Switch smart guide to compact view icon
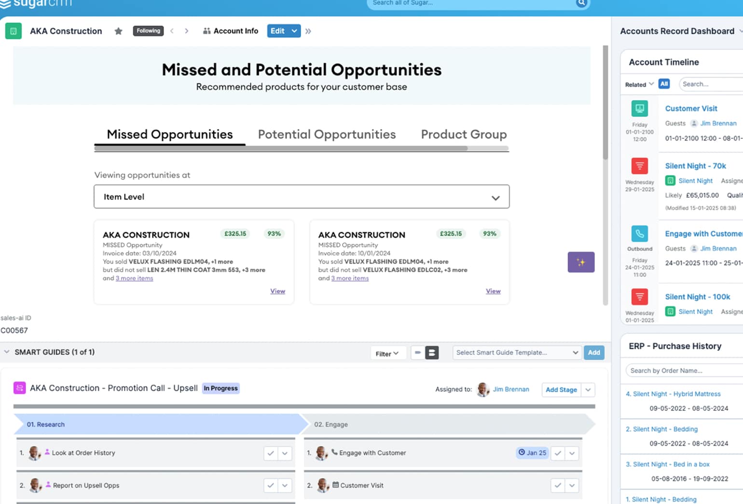This screenshot has height=504, width=743. 418,353
